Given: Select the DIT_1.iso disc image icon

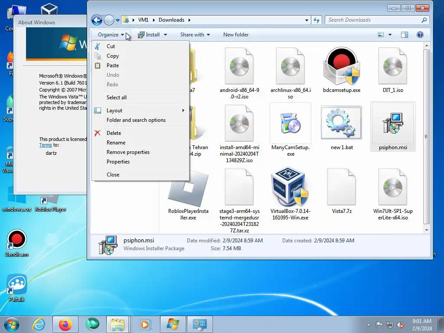Looking at the screenshot, I should tap(393, 66).
